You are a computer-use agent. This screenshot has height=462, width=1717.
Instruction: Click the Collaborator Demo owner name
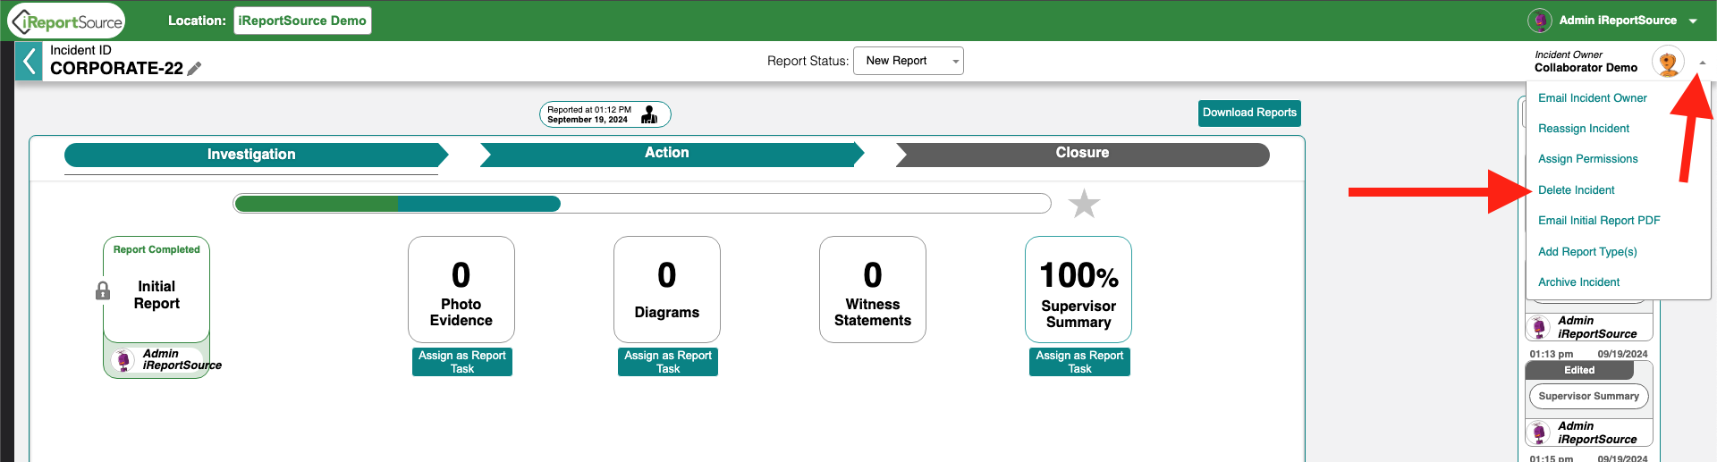1586,68
